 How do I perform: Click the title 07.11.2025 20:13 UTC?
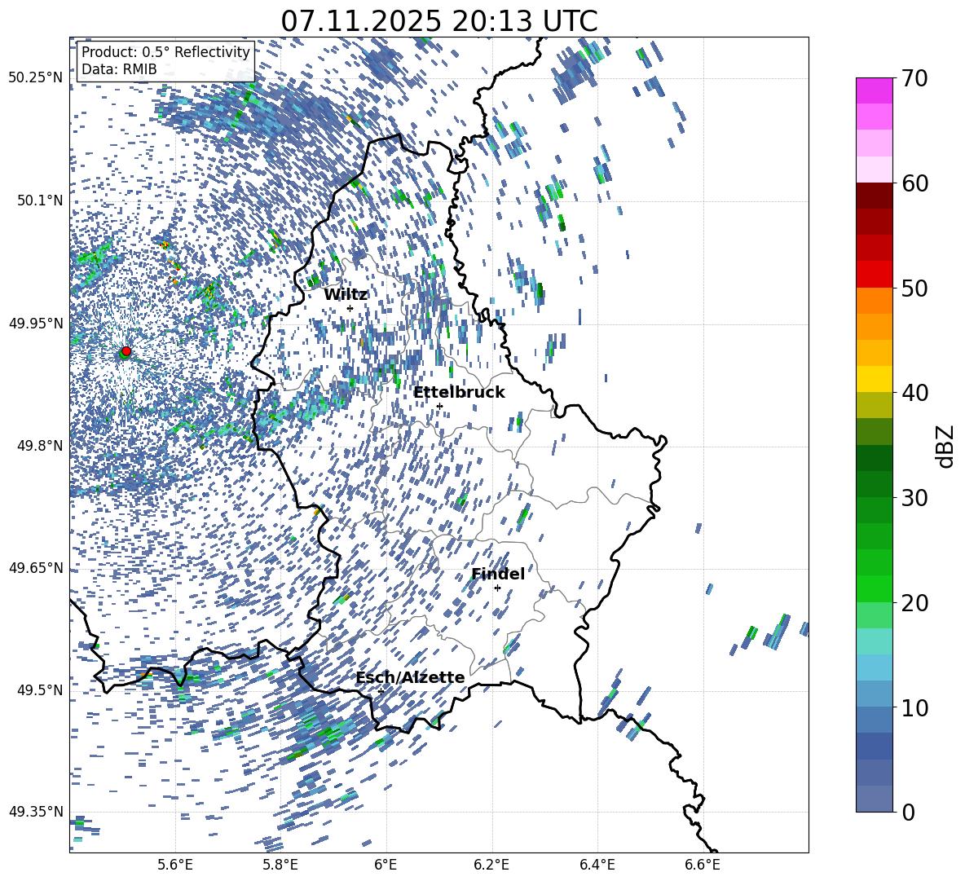tap(438, 21)
